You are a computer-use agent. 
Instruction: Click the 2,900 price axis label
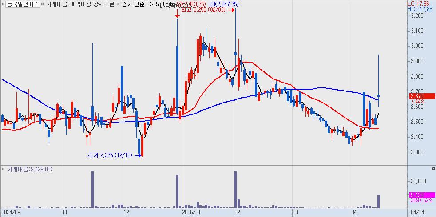pos(417,61)
